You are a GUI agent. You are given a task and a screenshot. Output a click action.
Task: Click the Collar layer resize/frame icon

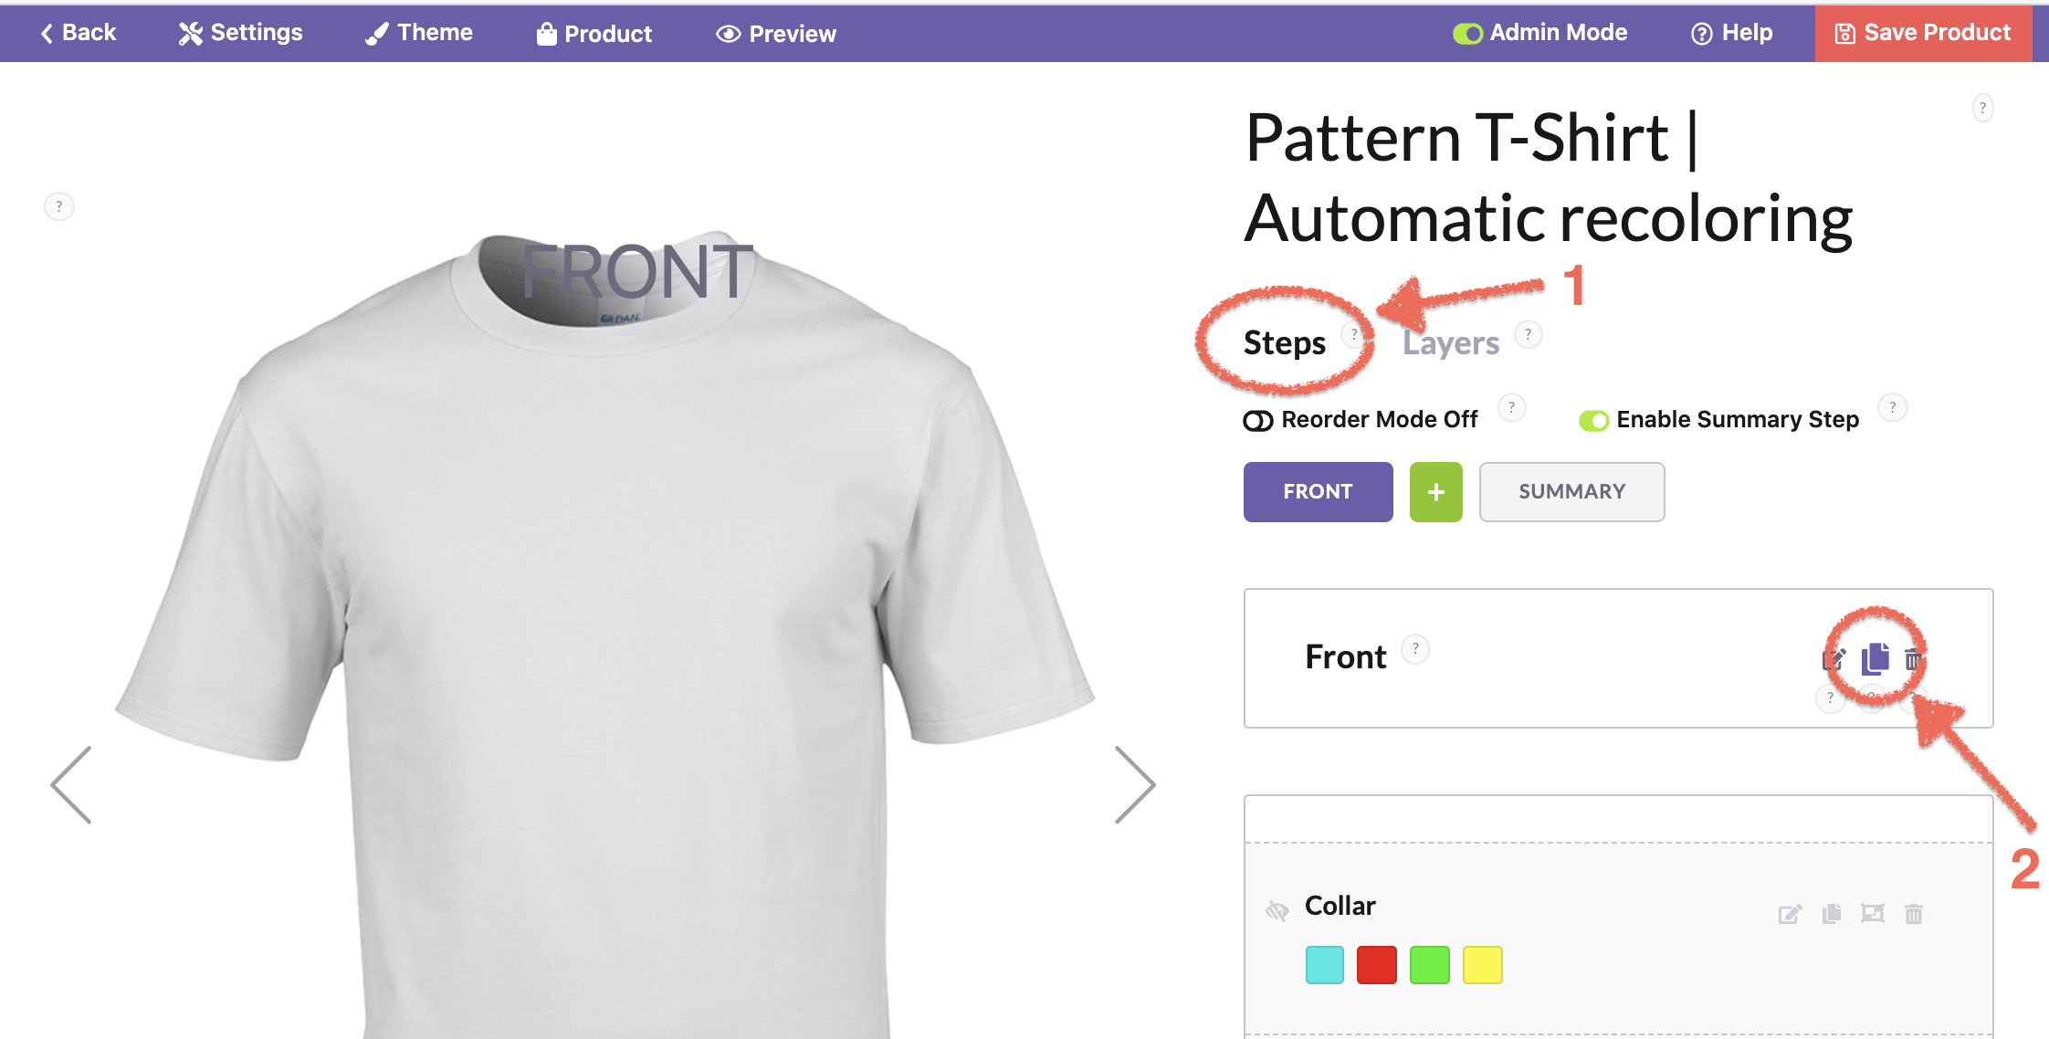[1873, 914]
